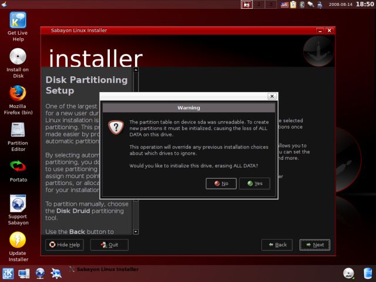The image size is (376, 282).
Task: Close the Warning dialog window
Action: pyautogui.click(x=272, y=96)
